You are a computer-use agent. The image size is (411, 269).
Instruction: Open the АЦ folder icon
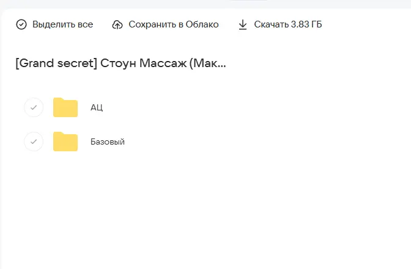65,107
